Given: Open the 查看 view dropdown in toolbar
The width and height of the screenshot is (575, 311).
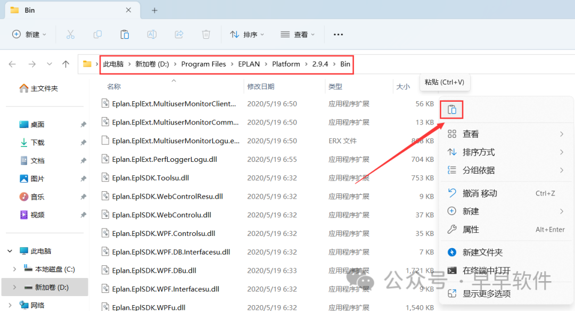Looking at the screenshot, I should click(x=297, y=35).
